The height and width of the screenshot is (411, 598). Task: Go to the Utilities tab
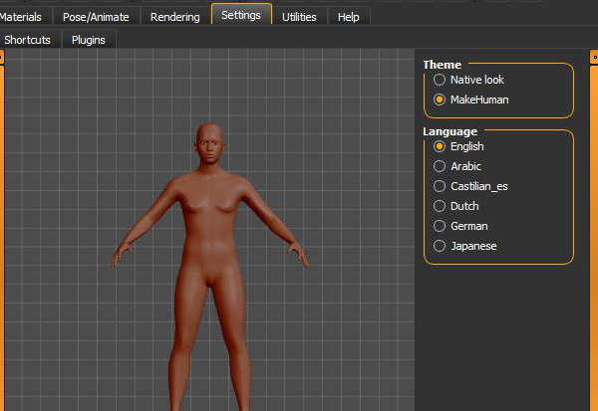(299, 17)
